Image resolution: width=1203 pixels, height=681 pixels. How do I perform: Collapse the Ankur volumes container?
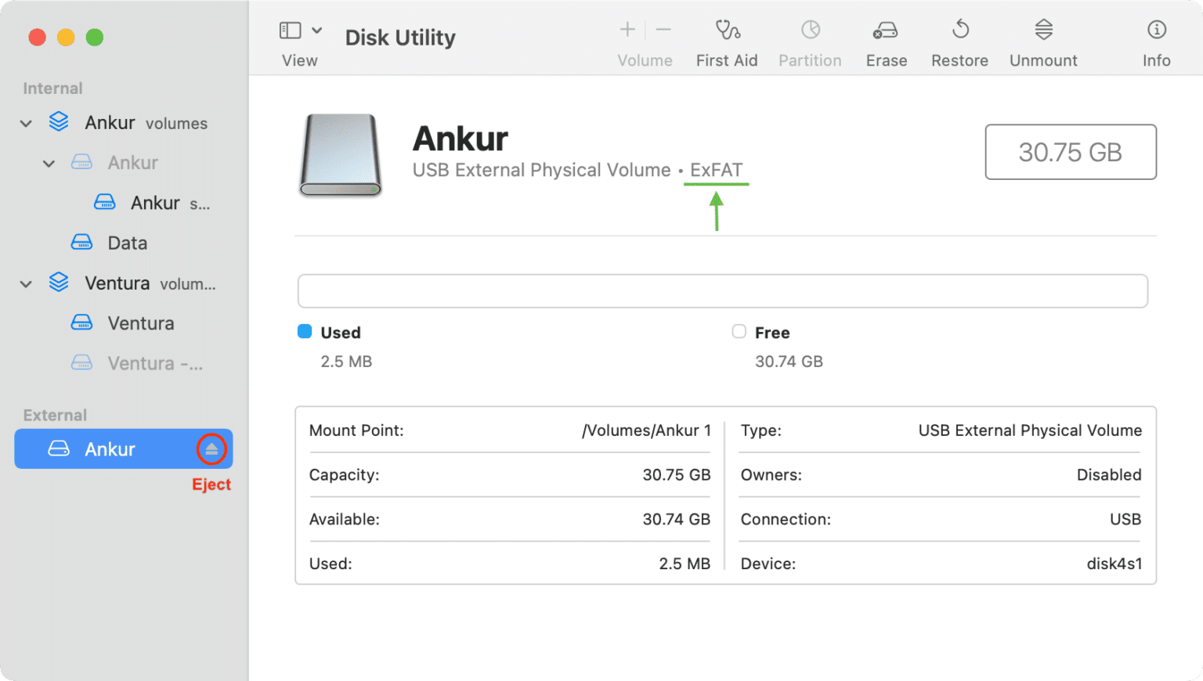tap(26, 123)
